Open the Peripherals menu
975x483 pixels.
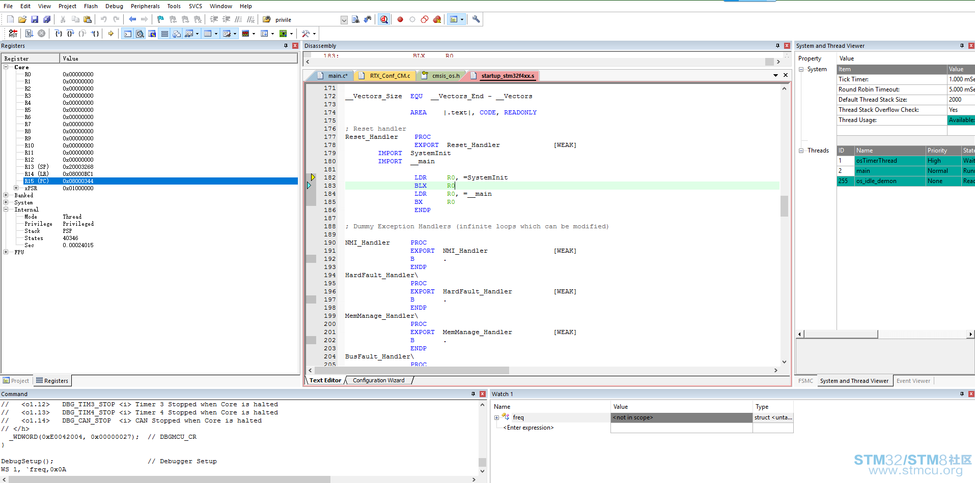point(145,6)
